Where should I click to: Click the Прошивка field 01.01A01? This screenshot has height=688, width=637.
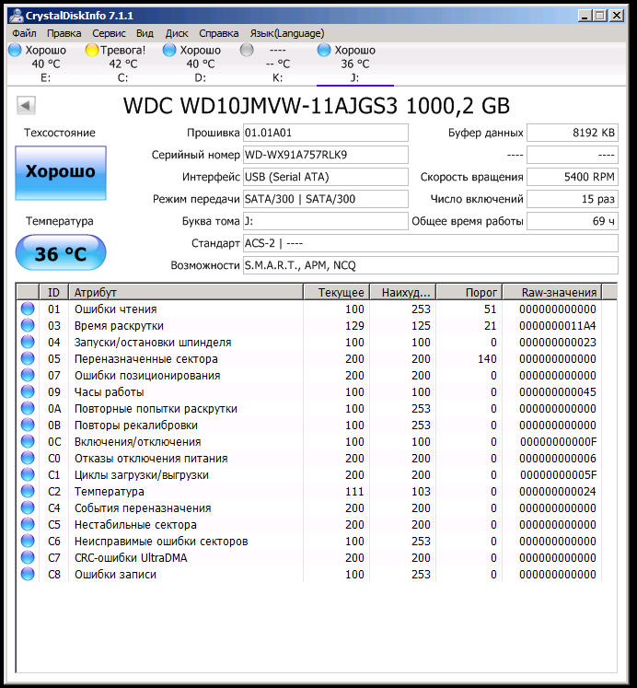[x=326, y=133]
